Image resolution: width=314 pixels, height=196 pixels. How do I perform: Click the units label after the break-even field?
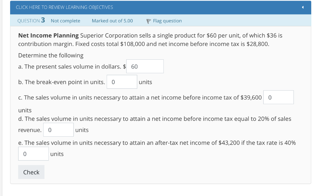[145, 82]
